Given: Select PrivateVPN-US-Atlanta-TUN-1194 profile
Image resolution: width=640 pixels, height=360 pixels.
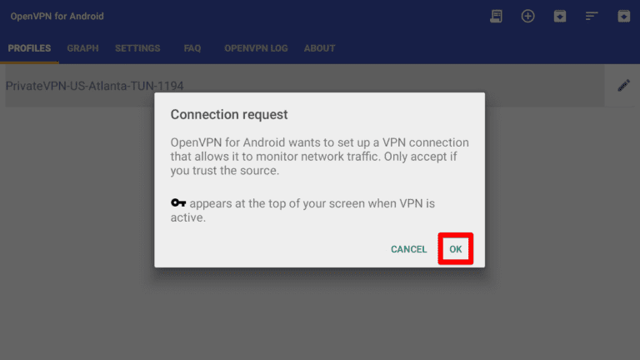Looking at the screenshot, I should point(94,86).
